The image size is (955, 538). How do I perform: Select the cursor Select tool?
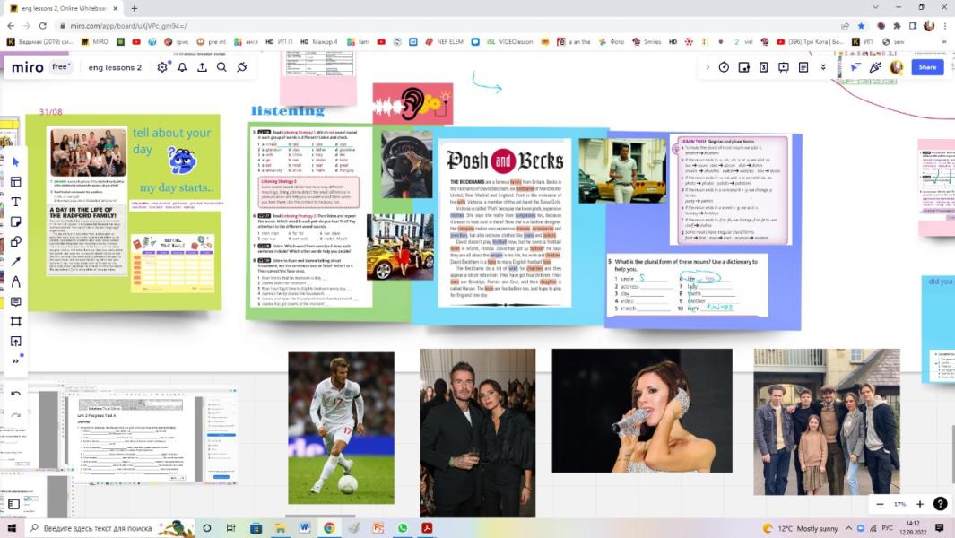[x=16, y=162]
